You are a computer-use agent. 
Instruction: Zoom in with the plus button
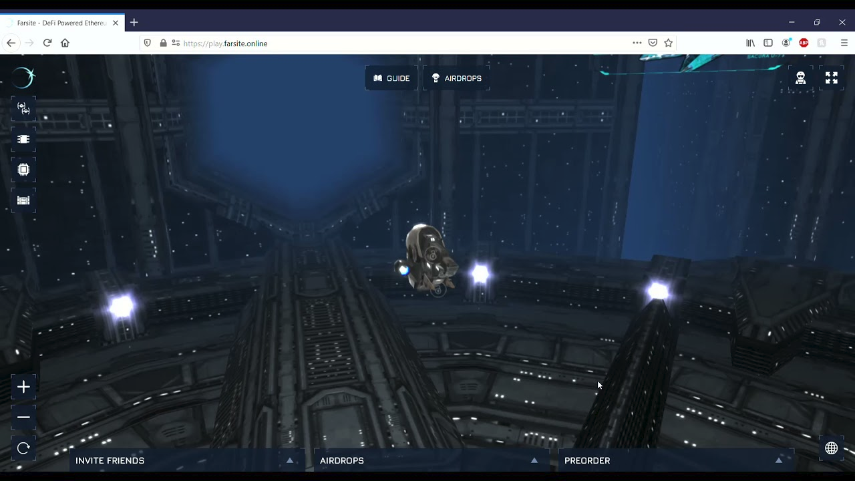(23, 387)
